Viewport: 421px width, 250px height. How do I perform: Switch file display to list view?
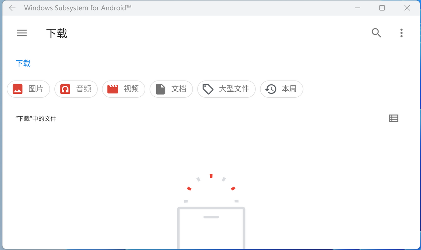[393, 118]
